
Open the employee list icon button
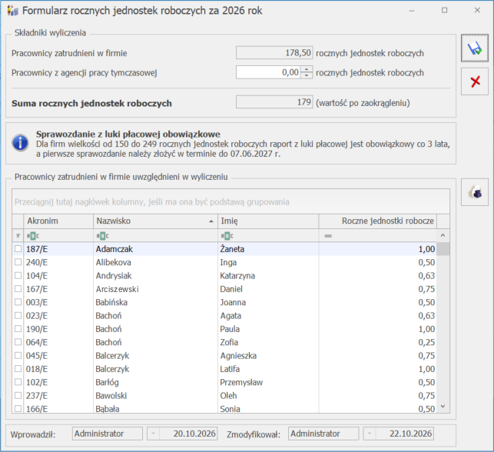click(475, 192)
